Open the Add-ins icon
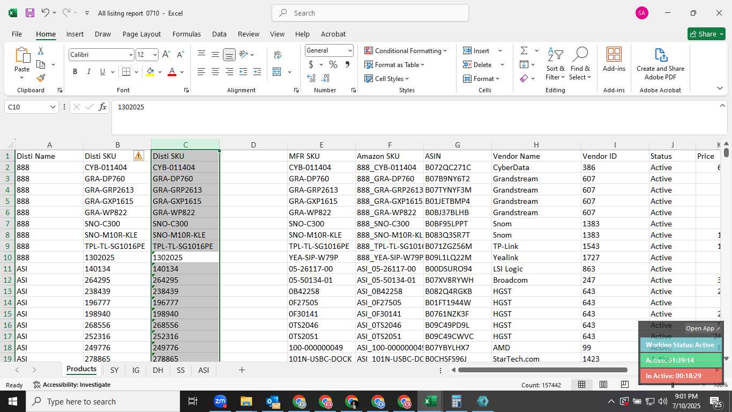This screenshot has height=412, width=732. [x=614, y=59]
